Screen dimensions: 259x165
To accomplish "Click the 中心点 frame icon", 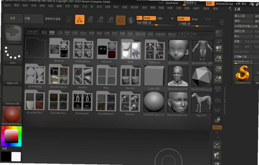I will click(x=217, y=145).
